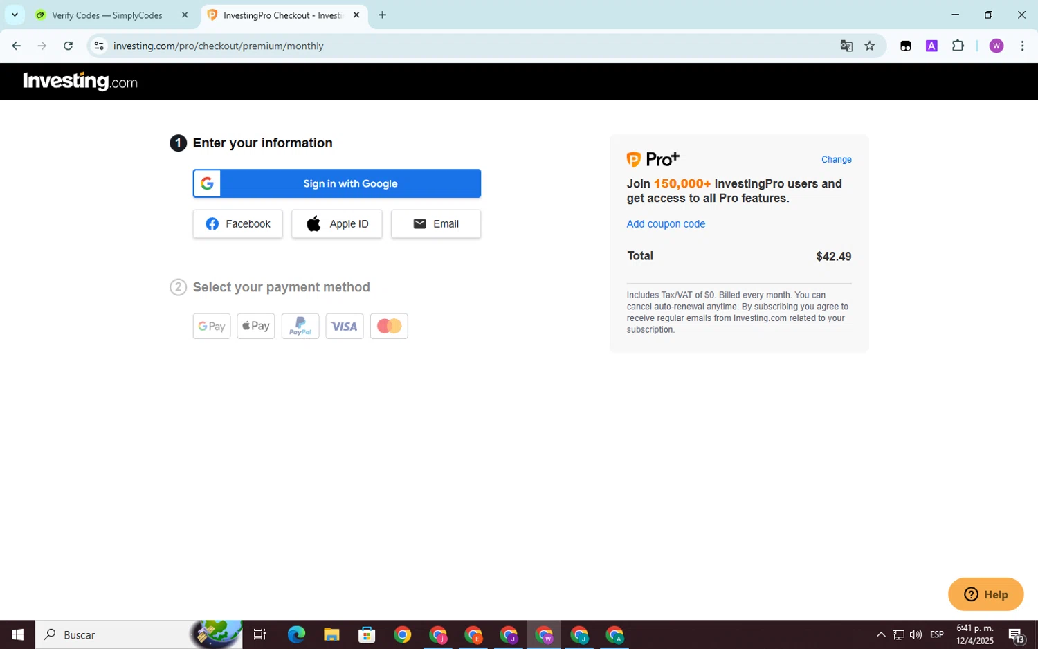Click the address bar URL
Screen dimensions: 1038x649
pyautogui.click(x=219, y=46)
